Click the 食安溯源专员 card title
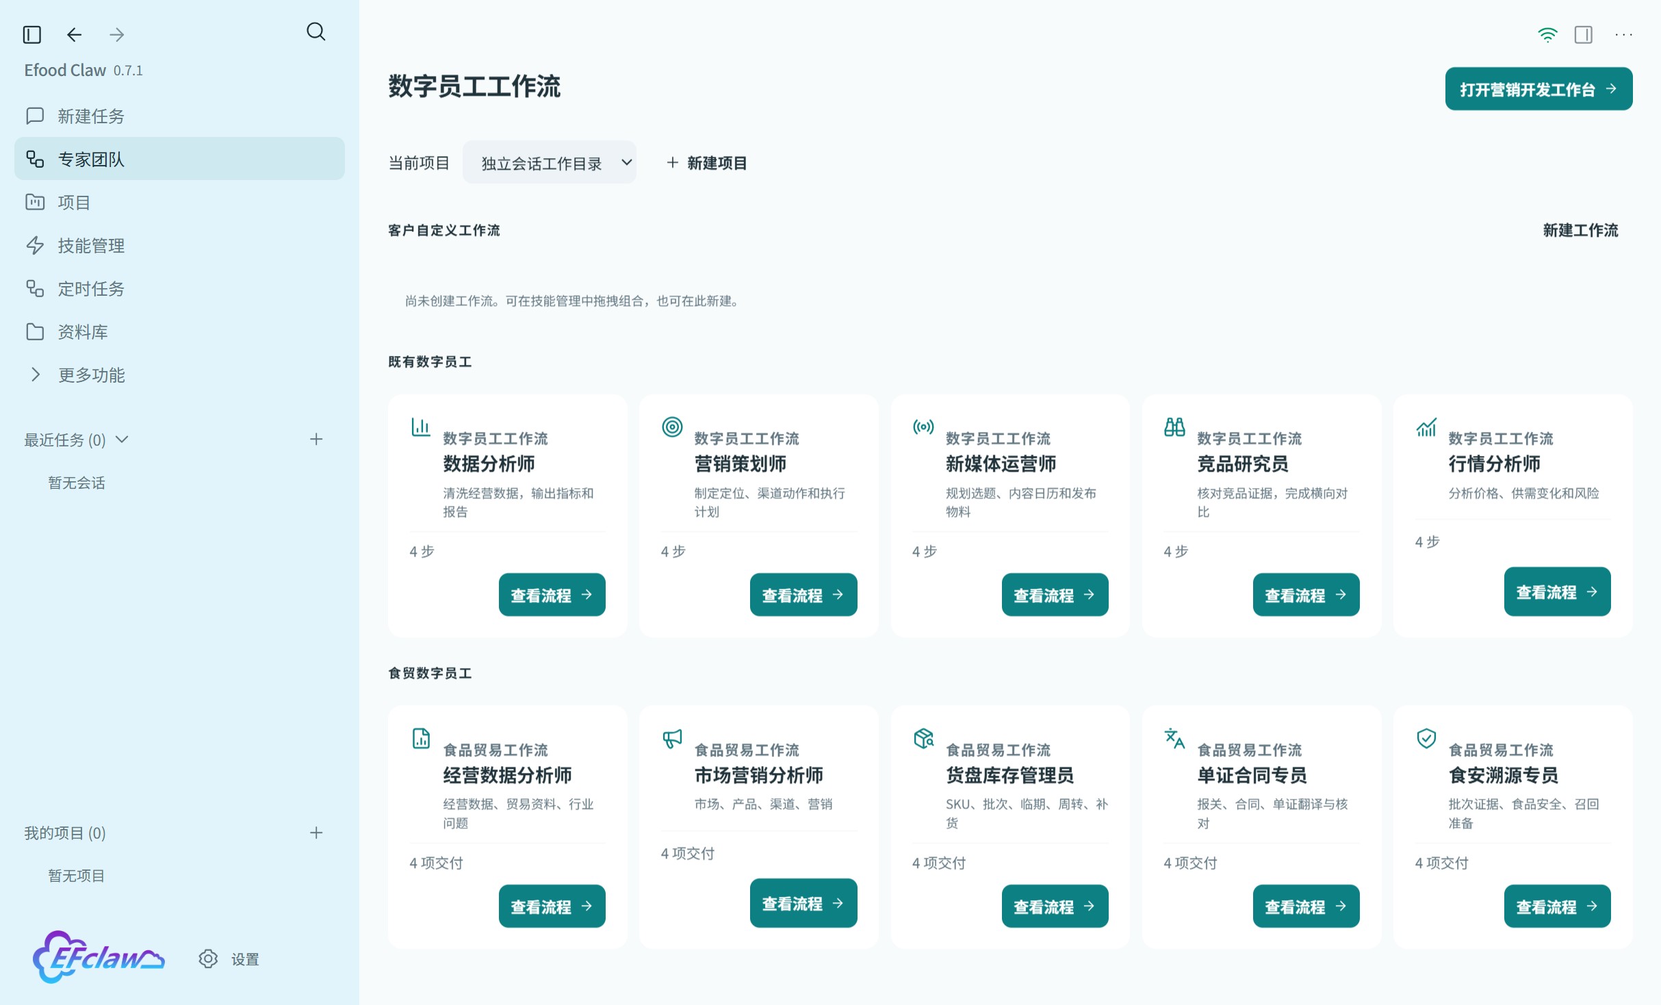Image resolution: width=1661 pixels, height=1005 pixels. (x=1504, y=776)
